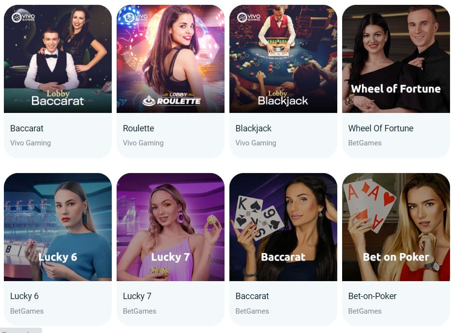Open the Lobby Roulette game image
Image resolution: width=451 pixels, height=333 pixels.
tap(170, 59)
